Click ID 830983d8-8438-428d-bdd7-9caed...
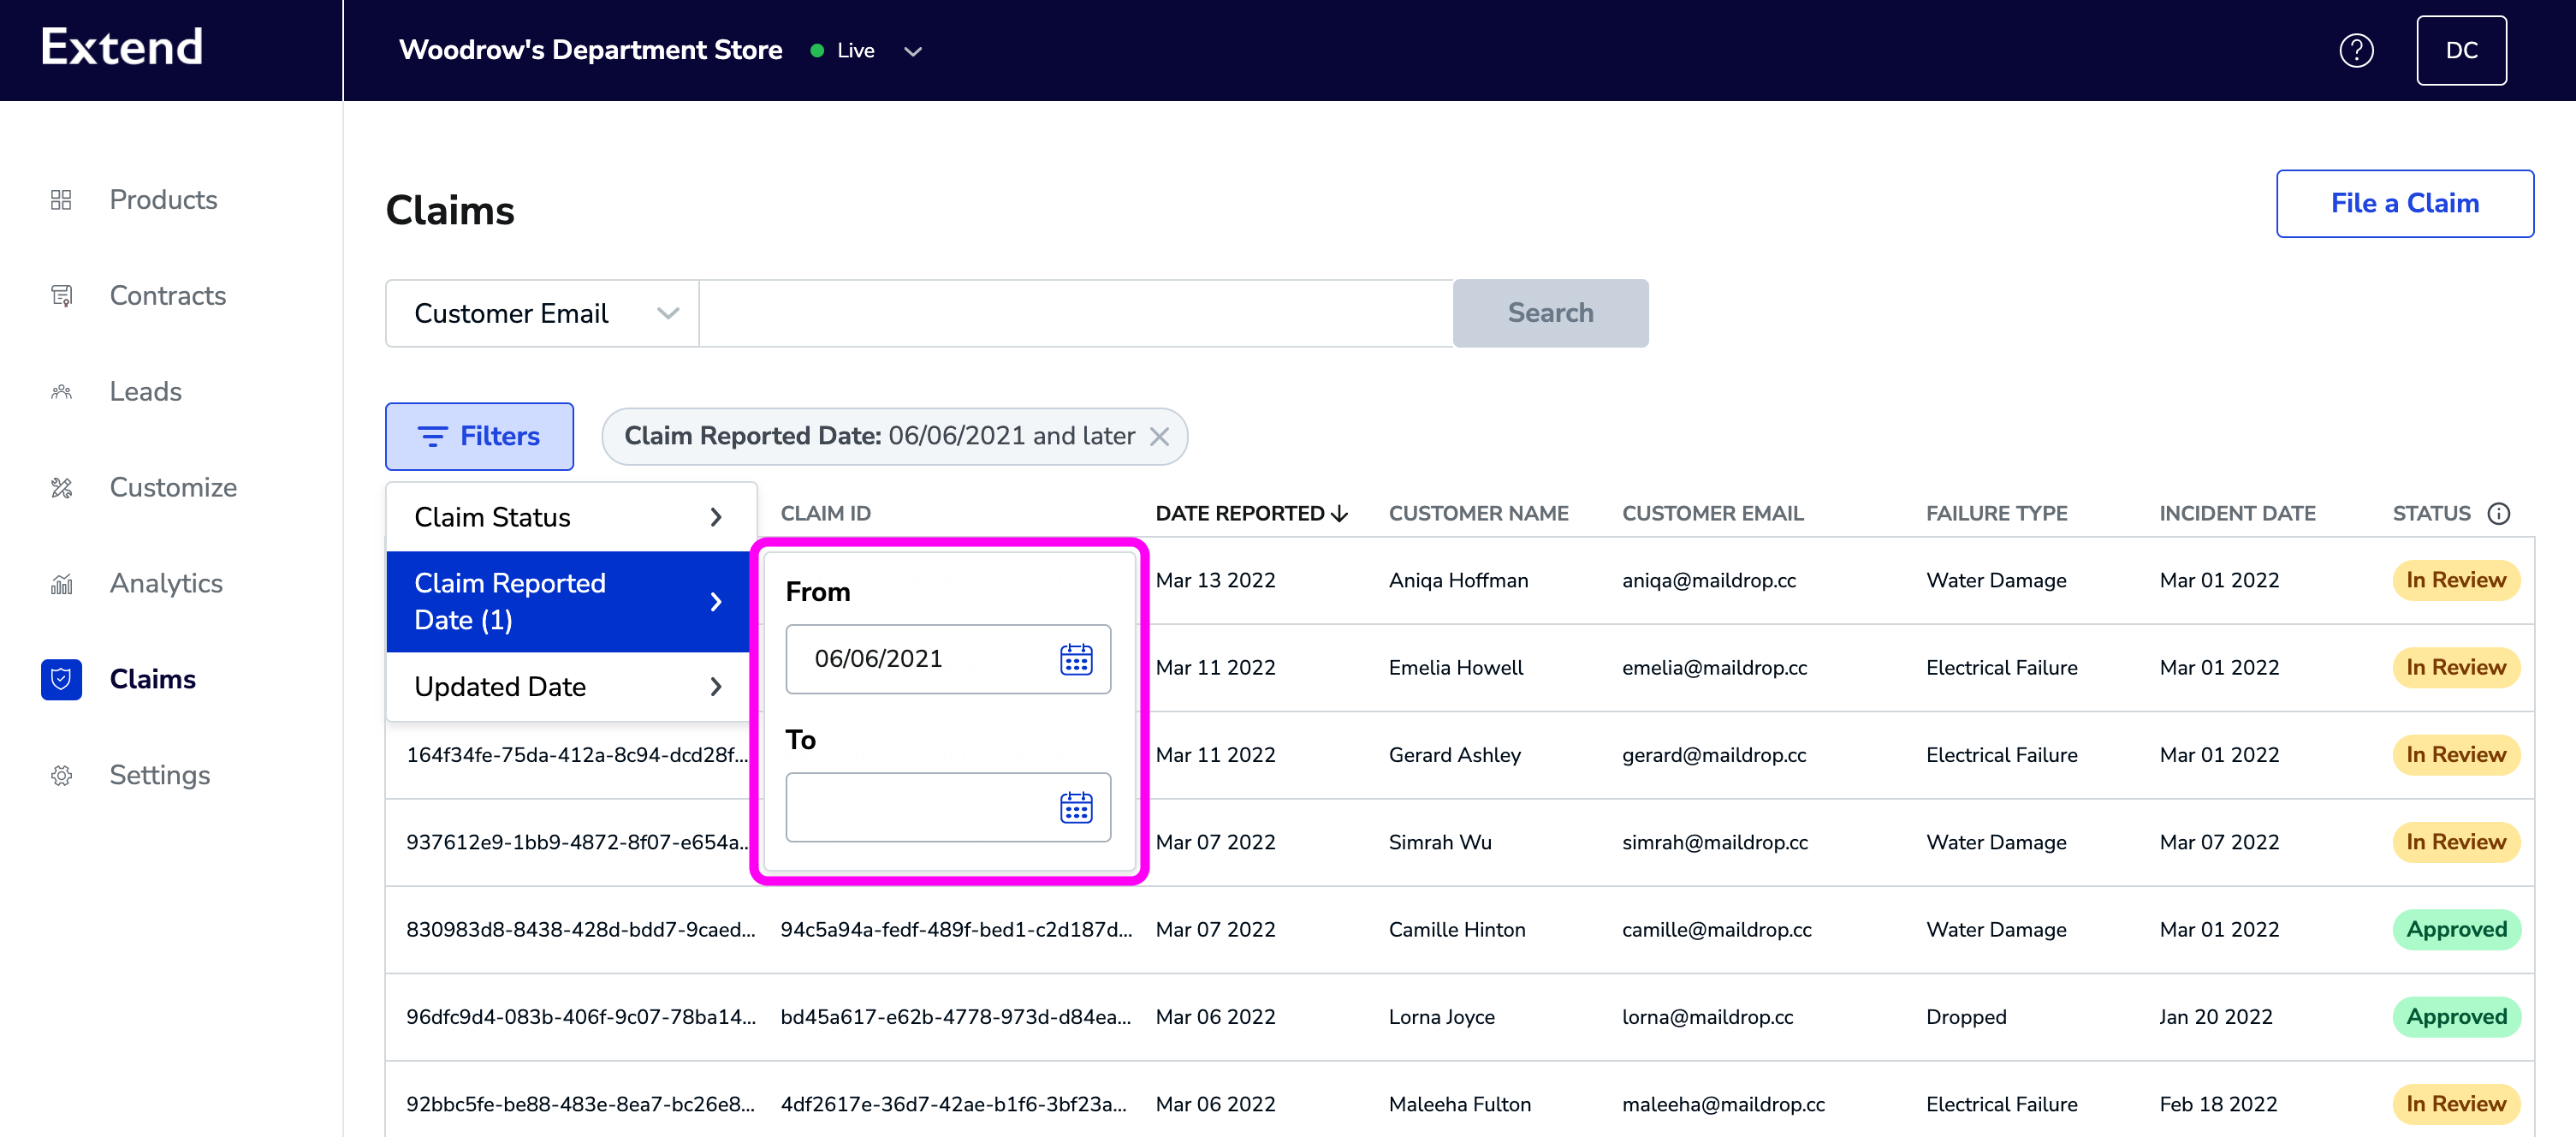The height and width of the screenshot is (1137, 2576). coord(580,929)
